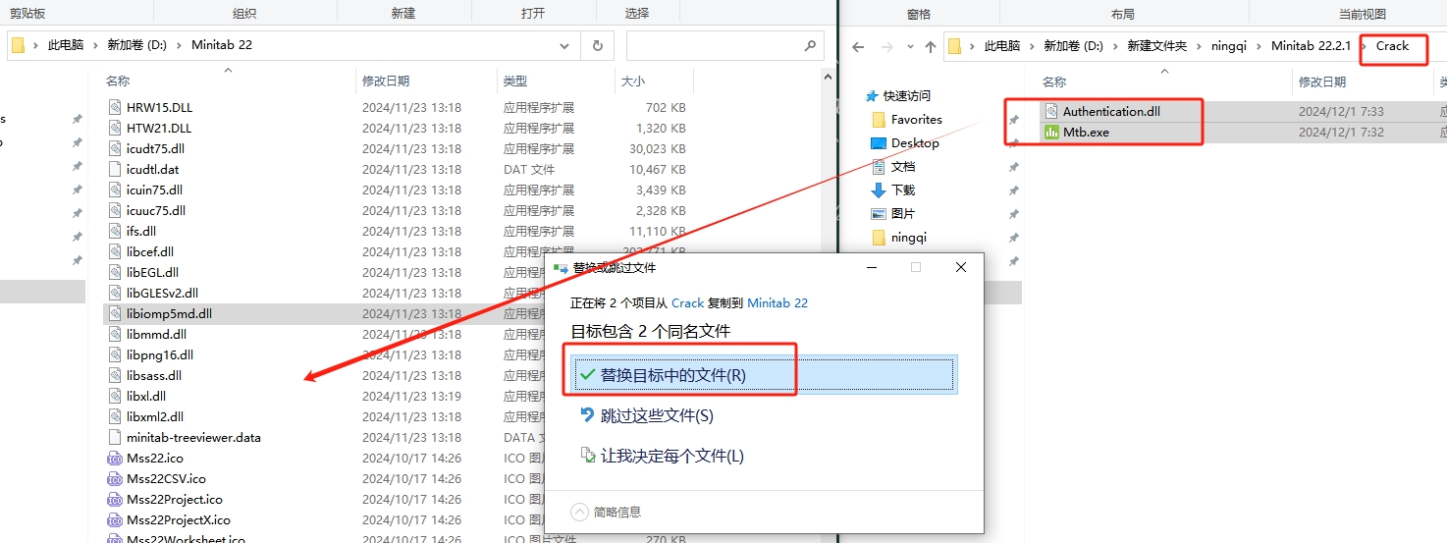The image size is (1447, 543).
Task: Click the folder icon in Crack window address bar
Action: coord(954,46)
